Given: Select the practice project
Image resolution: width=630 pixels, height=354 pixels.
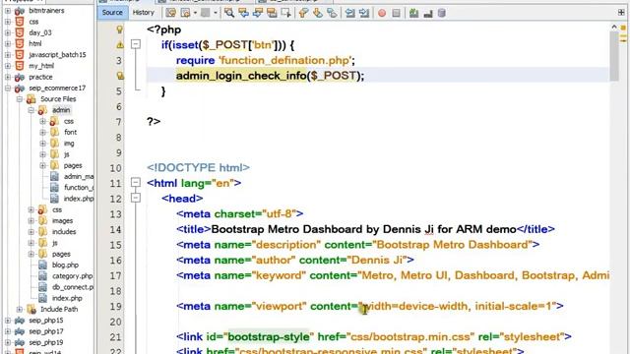Looking at the screenshot, I should (x=40, y=77).
